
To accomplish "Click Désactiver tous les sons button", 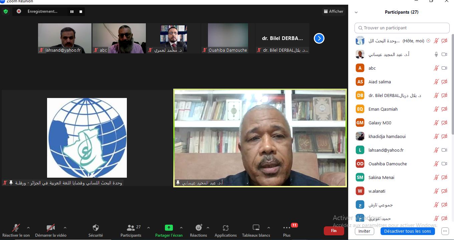I will pyautogui.click(x=407, y=231).
